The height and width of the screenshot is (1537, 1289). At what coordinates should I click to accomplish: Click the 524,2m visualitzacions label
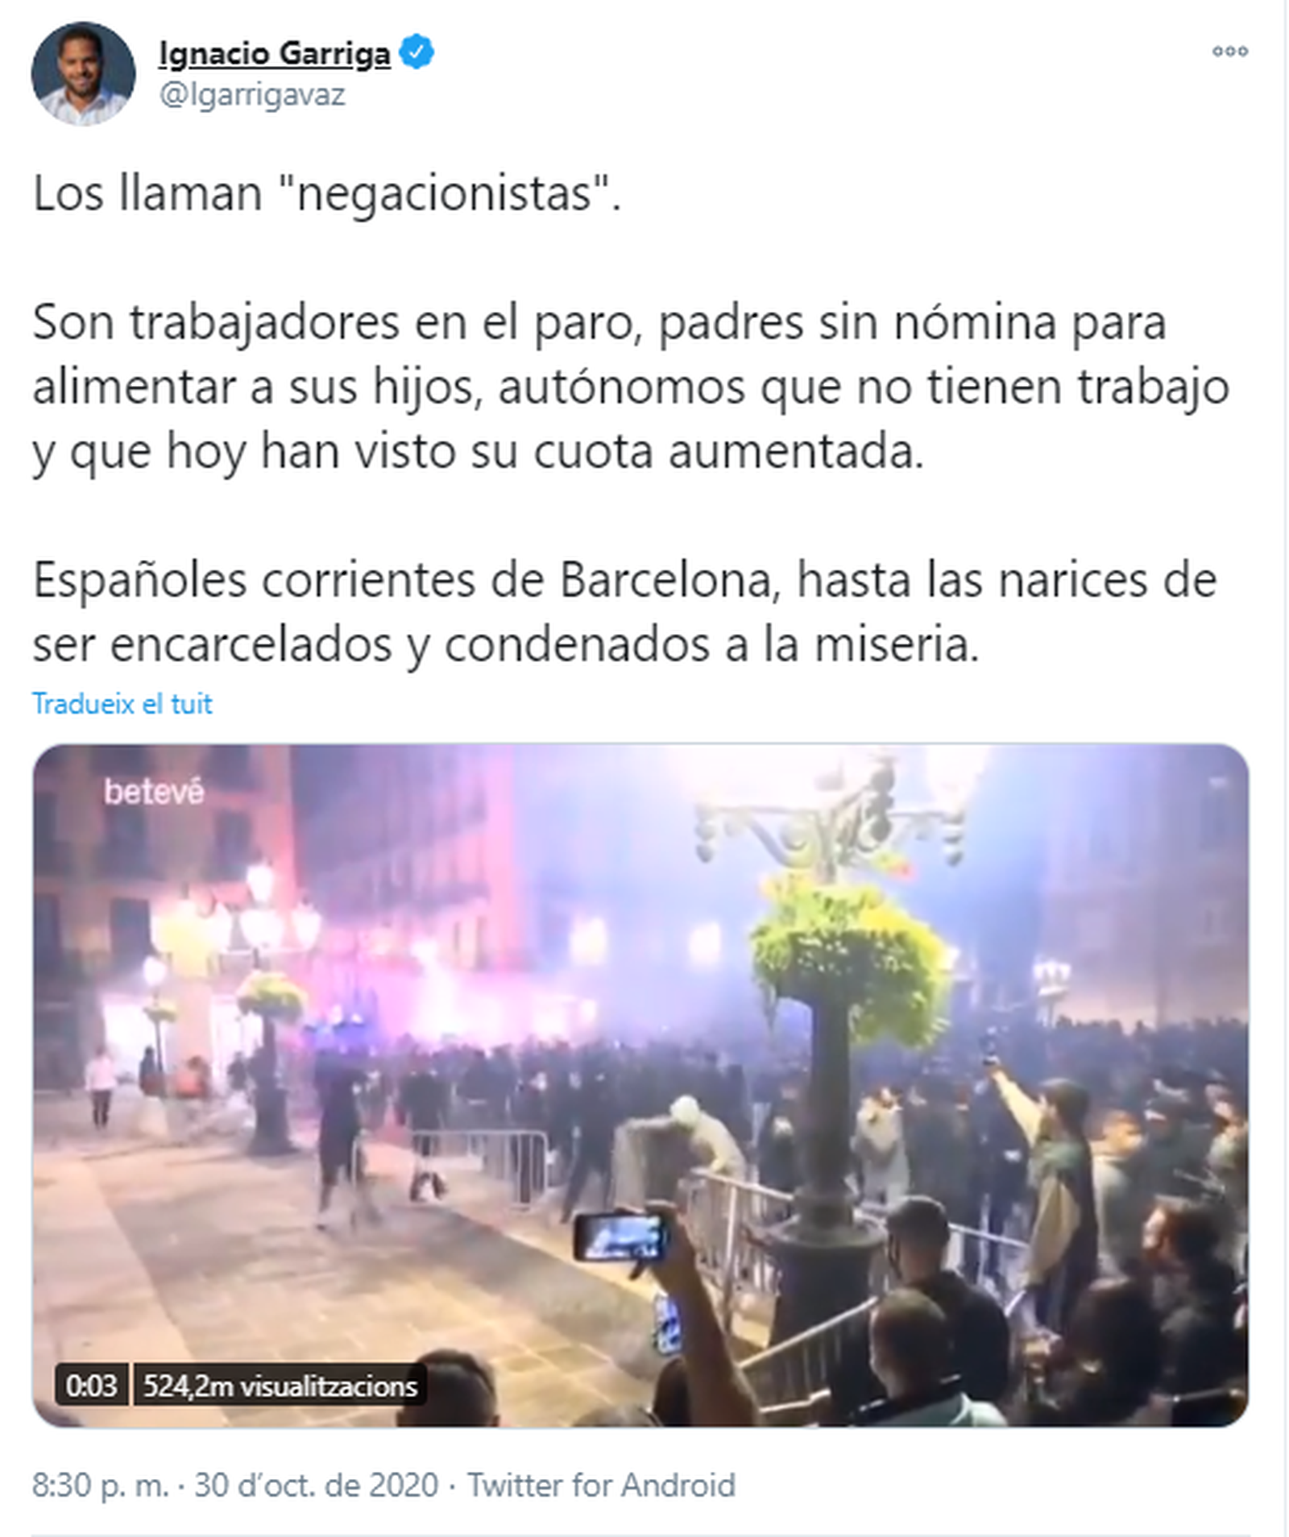tap(280, 1386)
